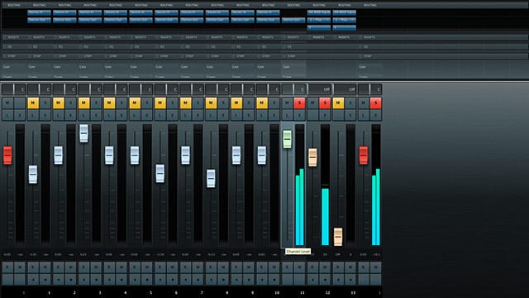
Task: Open channel 1 input routing dropdown
Action: (39, 12)
